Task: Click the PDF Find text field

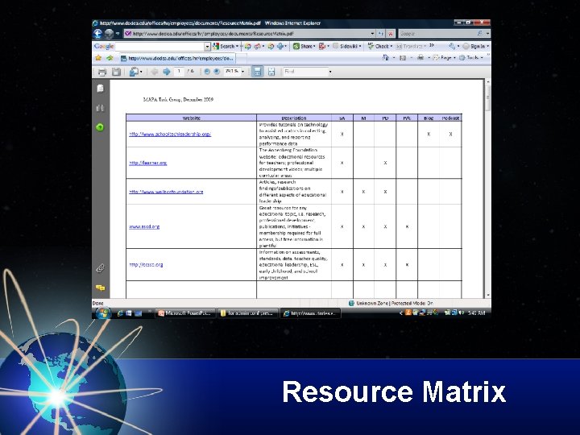Action: 305,72
